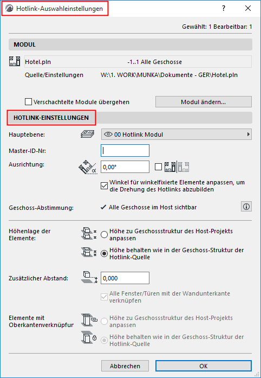The image size is (261, 378).
Task: Enable Verschachtelte Module übergehen checkbox
Action: tap(28, 102)
